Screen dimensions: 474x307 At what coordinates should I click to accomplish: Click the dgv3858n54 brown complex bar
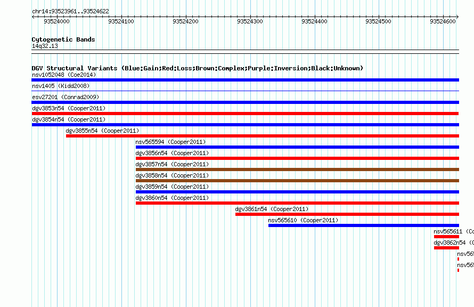[x=297, y=181]
